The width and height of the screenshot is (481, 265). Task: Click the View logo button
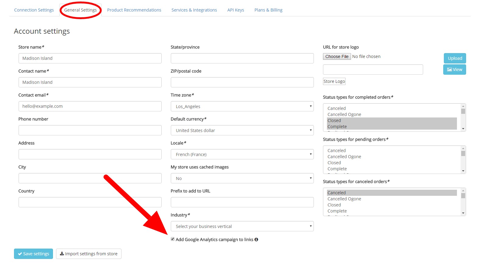[455, 70]
